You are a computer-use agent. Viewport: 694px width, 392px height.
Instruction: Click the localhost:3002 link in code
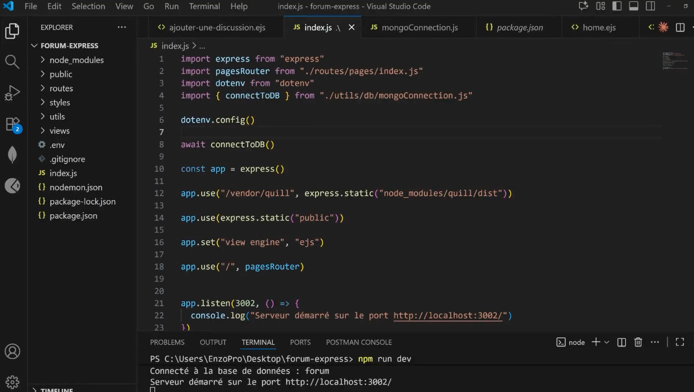click(448, 315)
